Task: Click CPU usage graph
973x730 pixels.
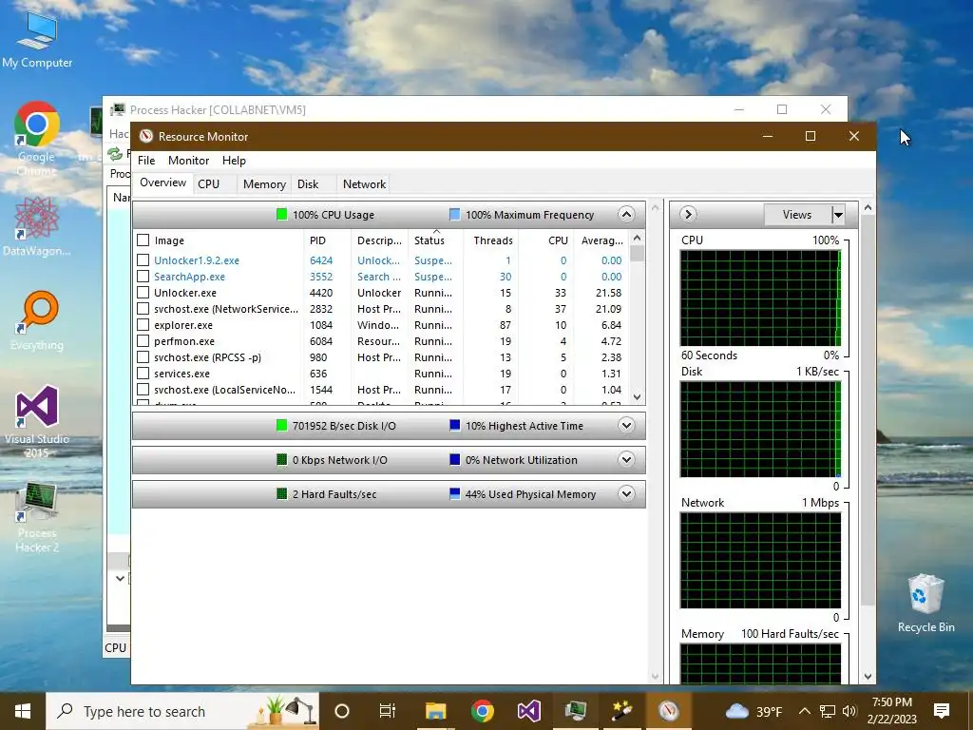Action: (760, 298)
